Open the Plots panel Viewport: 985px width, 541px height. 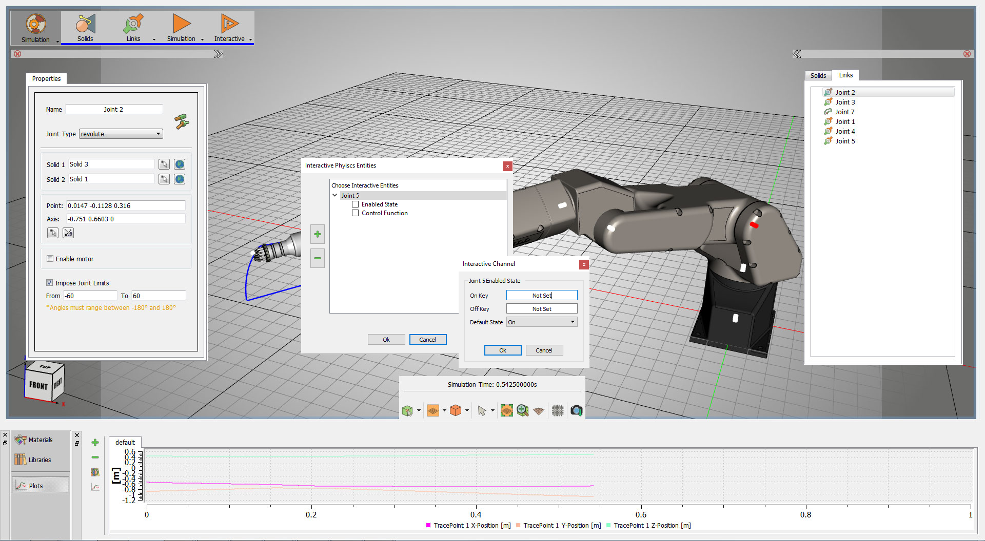[41, 486]
